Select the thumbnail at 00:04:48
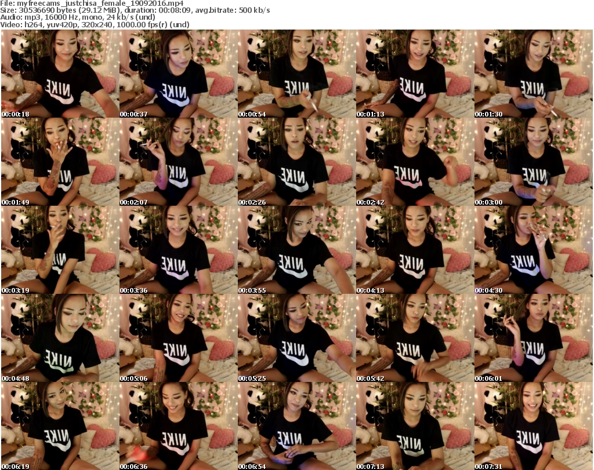 (x=60, y=338)
